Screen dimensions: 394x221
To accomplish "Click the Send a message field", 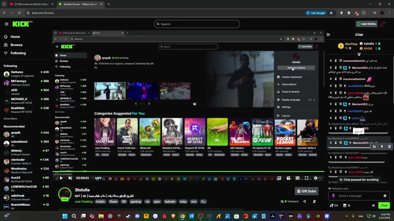I will coord(359,196).
